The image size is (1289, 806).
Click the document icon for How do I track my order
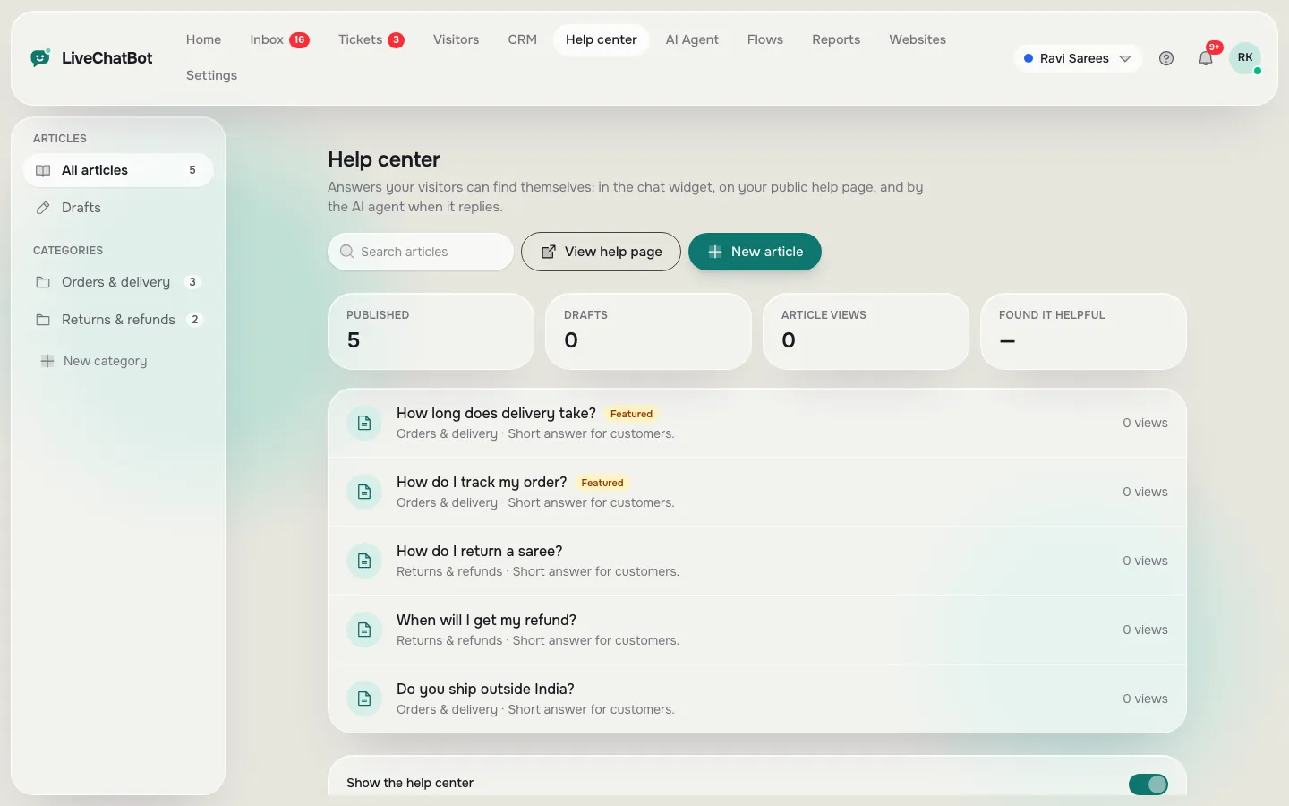pyautogui.click(x=364, y=492)
